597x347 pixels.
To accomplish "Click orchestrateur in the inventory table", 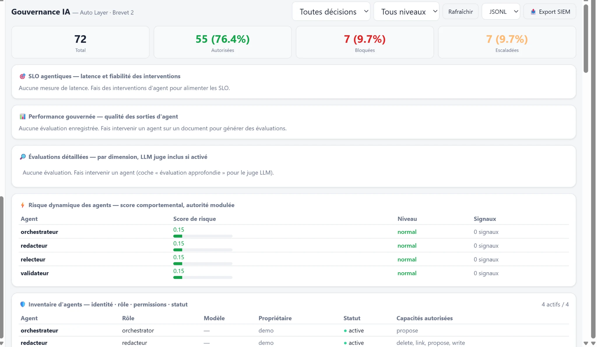I will tap(39, 331).
